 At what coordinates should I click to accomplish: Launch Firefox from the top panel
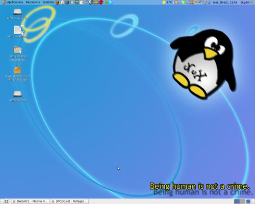pos(58,3)
